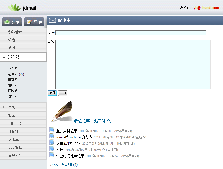
Task: Open 設置 in the sidebar
Action: pyautogui.click(x=23, y=116)
